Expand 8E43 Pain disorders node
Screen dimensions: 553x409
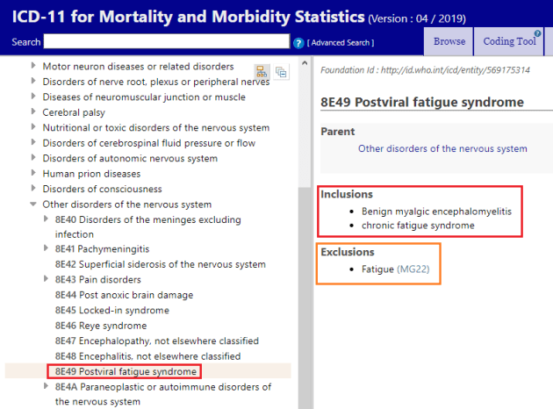point(47,280)
